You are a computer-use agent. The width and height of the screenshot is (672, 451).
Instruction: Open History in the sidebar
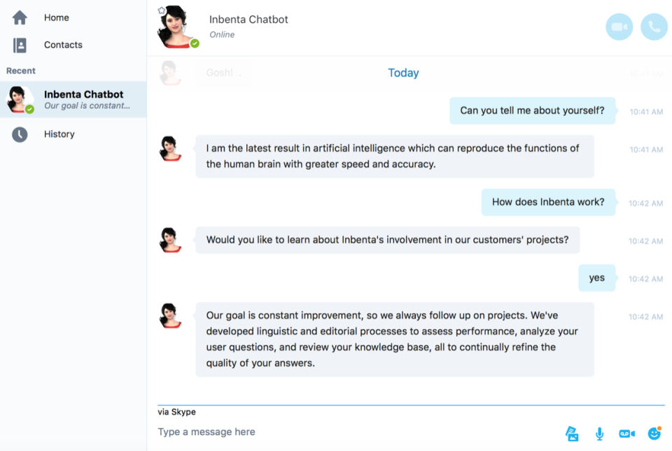(59, 134)
